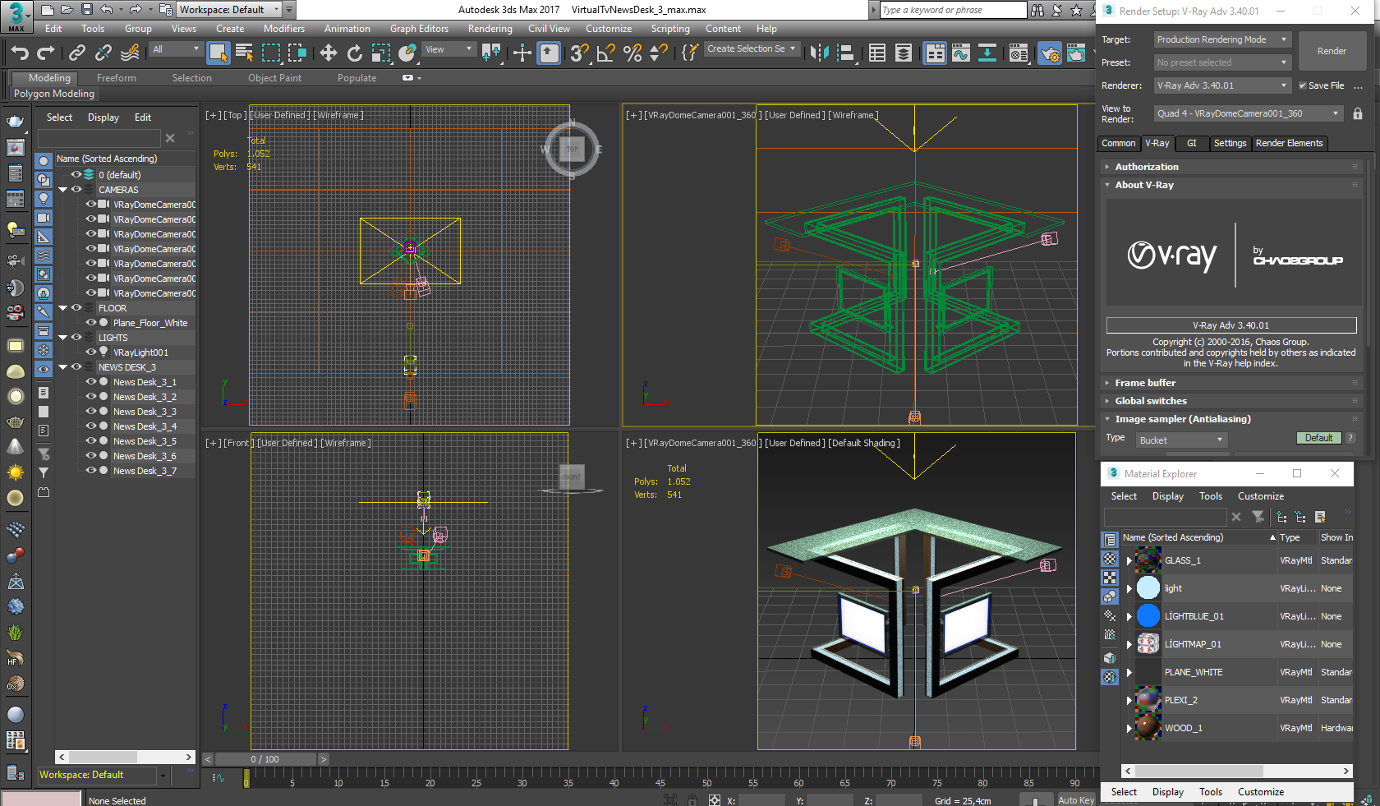The image size is (1380, 806).
Task: Collapse the CAMERAS group in scene explorer
Action: [x=62, y=190]
